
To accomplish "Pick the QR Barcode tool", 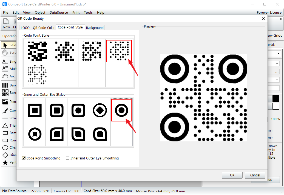I will tap(9, 92).
